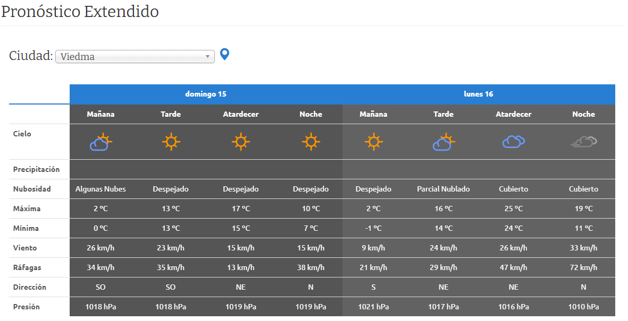
Task: Click the 21 km/h gust value
Action: [373, 267]
